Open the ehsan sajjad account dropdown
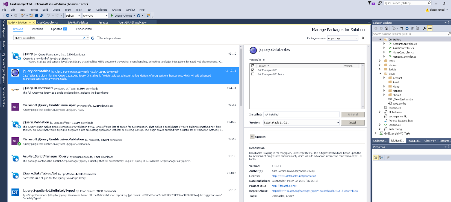 pyautogui.click(x=447, y=10)
